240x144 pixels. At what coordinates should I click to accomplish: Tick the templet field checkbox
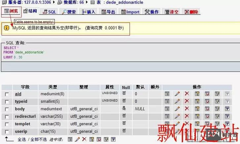7,124
